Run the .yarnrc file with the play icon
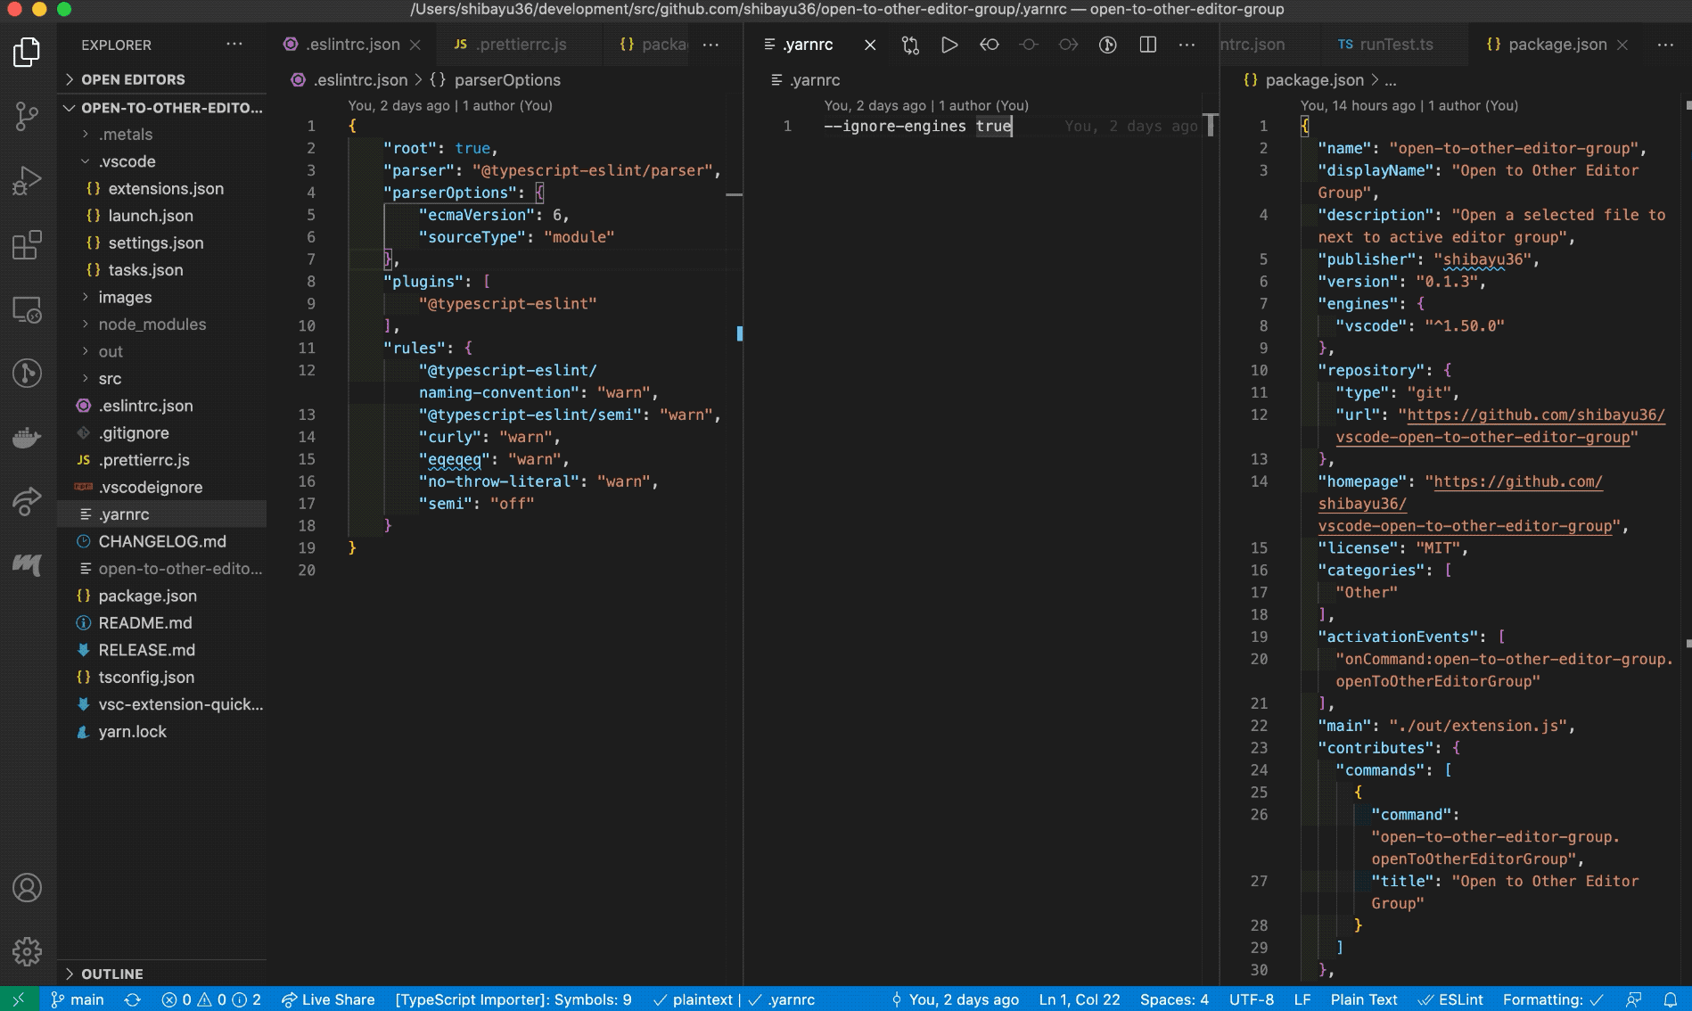This screenshot has width=1692, height=1011. click(949, 44)
